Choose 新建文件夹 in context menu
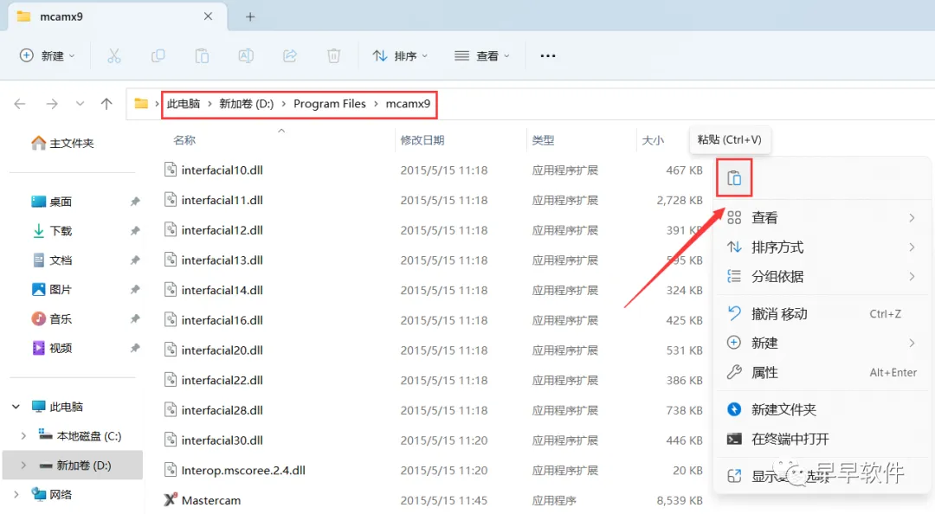The height and width of the screenshot is (514, 935). 822,409
